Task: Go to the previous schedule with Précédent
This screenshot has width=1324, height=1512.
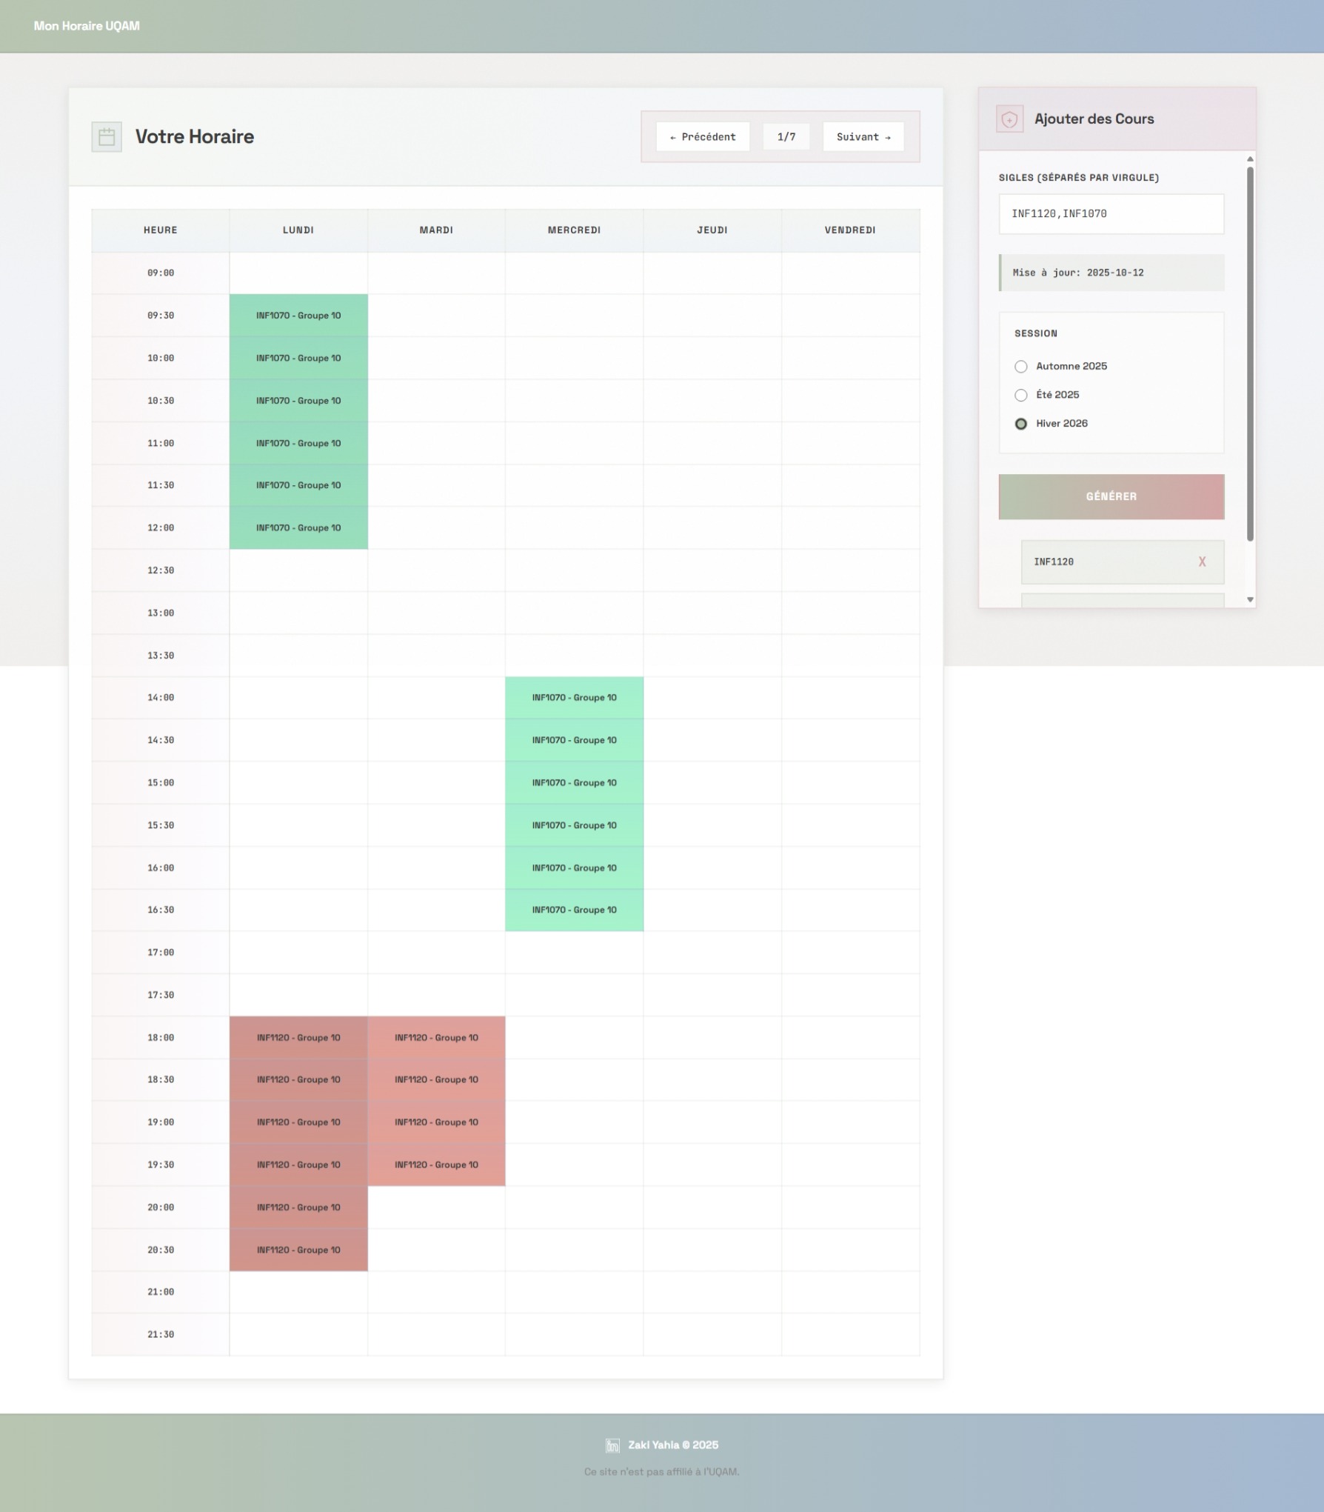Action: click(x=703, y=137)
